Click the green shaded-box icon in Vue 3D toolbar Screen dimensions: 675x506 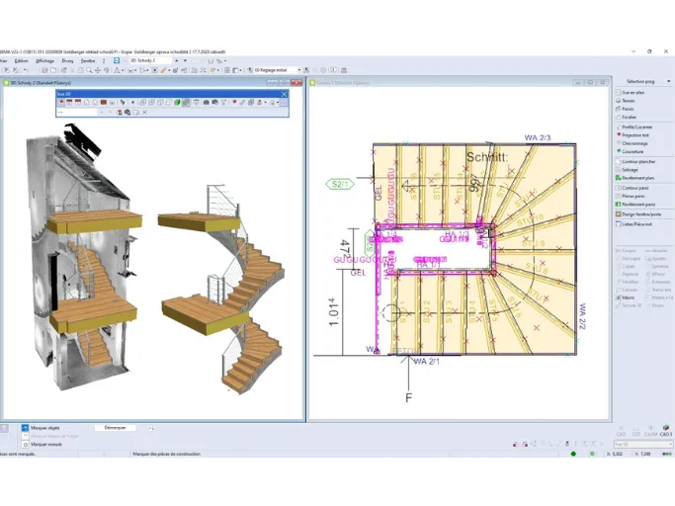177,103
